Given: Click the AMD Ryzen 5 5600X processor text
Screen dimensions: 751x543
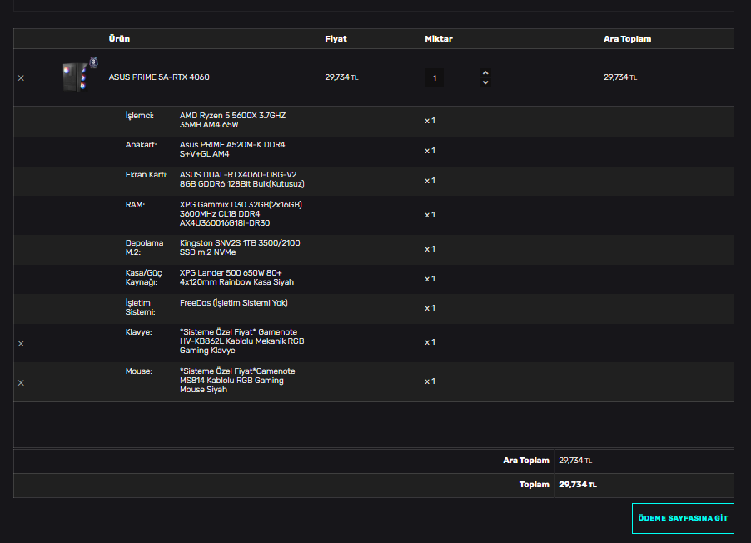Looking at the screenshot, I should (x=233, y=120).
